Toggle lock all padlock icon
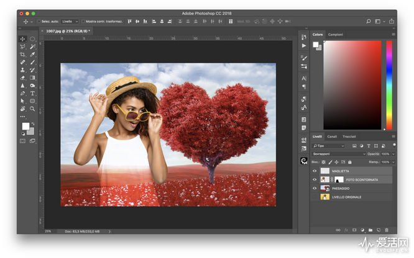Image resolution: width=414 pixels, height=258 pixels. point(350,162)
